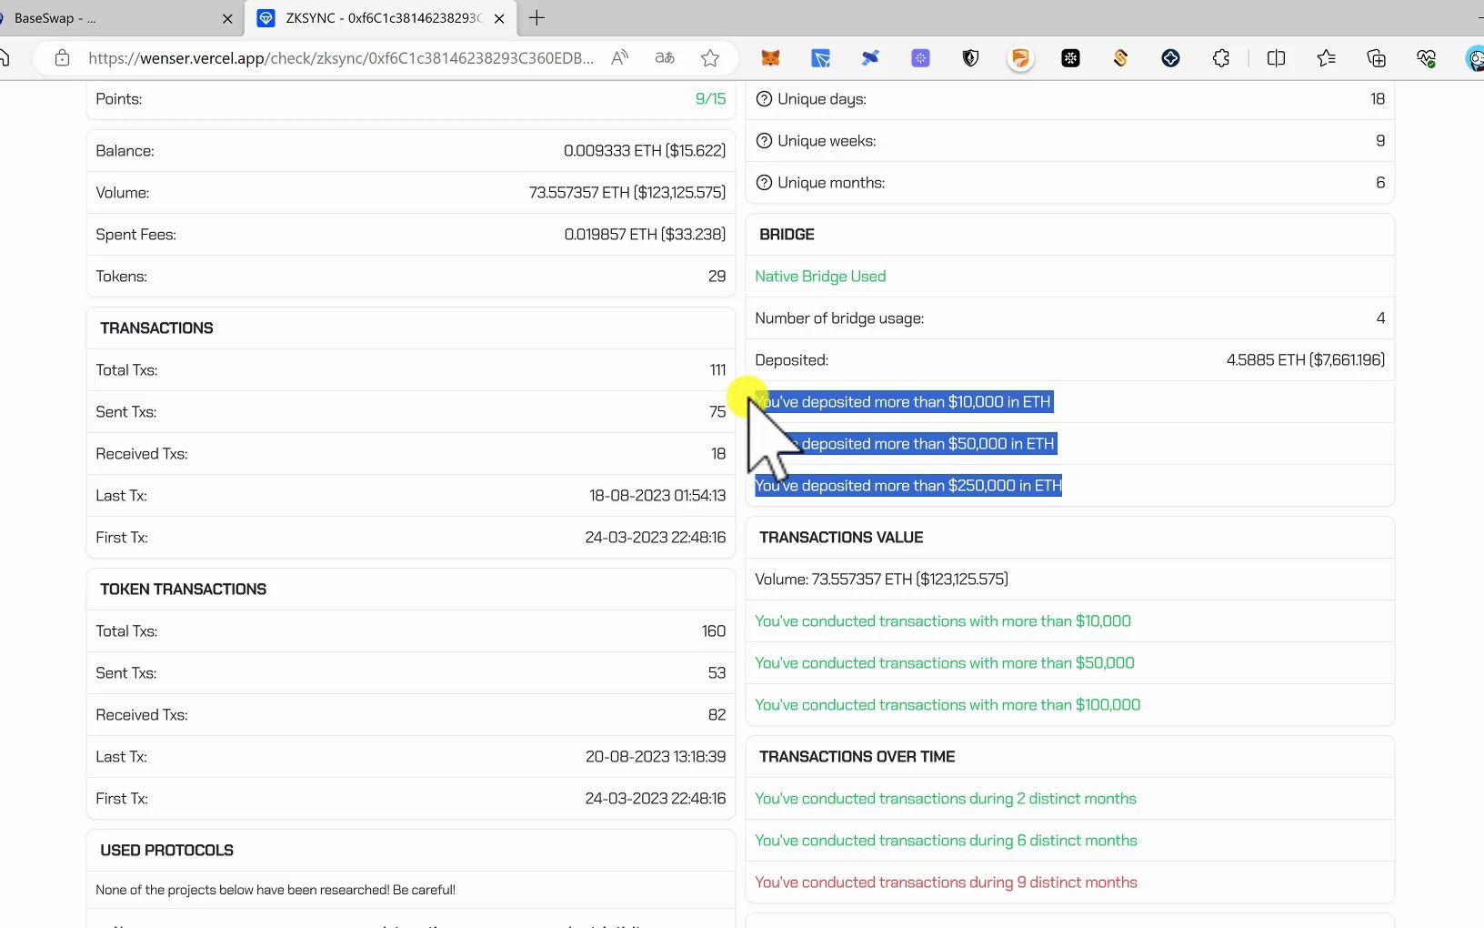Click the blue satellite extension icon
The width and height of the screenshot is (1484, 928).
[870, 58]
